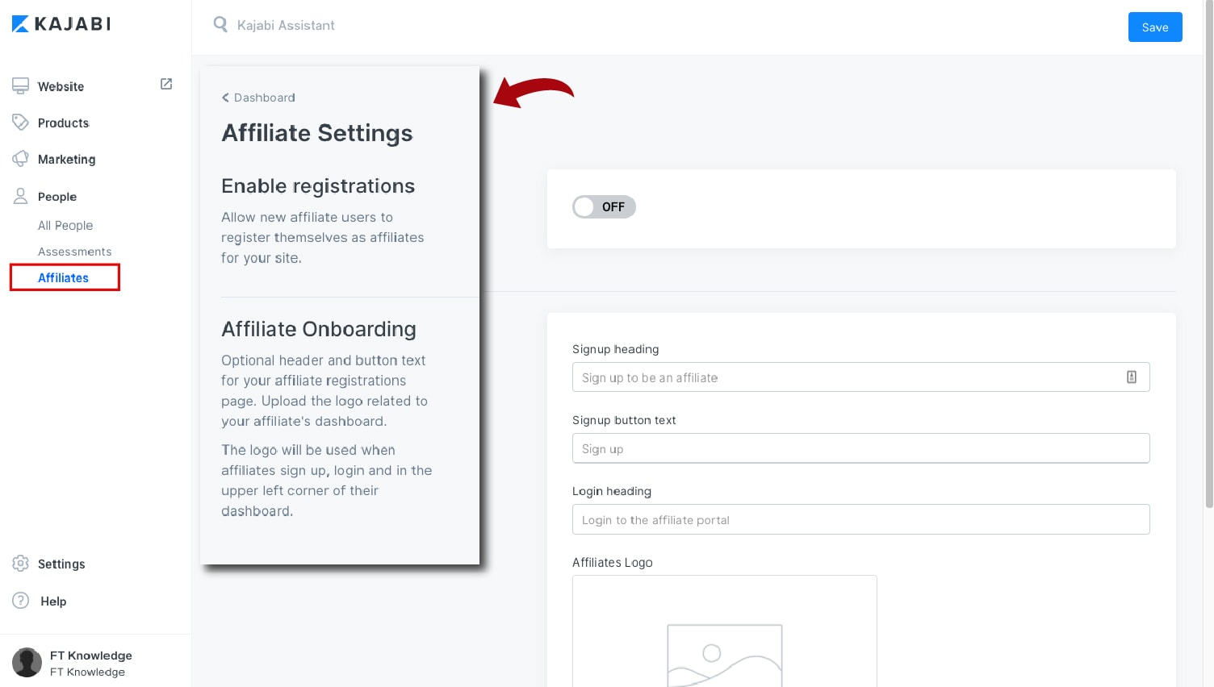
Task: Open Assessments from the sidebar
Action: [x=74, y=252]
